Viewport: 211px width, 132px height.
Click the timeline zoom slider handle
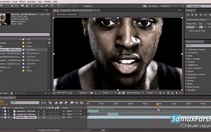(x=92, y=130)
